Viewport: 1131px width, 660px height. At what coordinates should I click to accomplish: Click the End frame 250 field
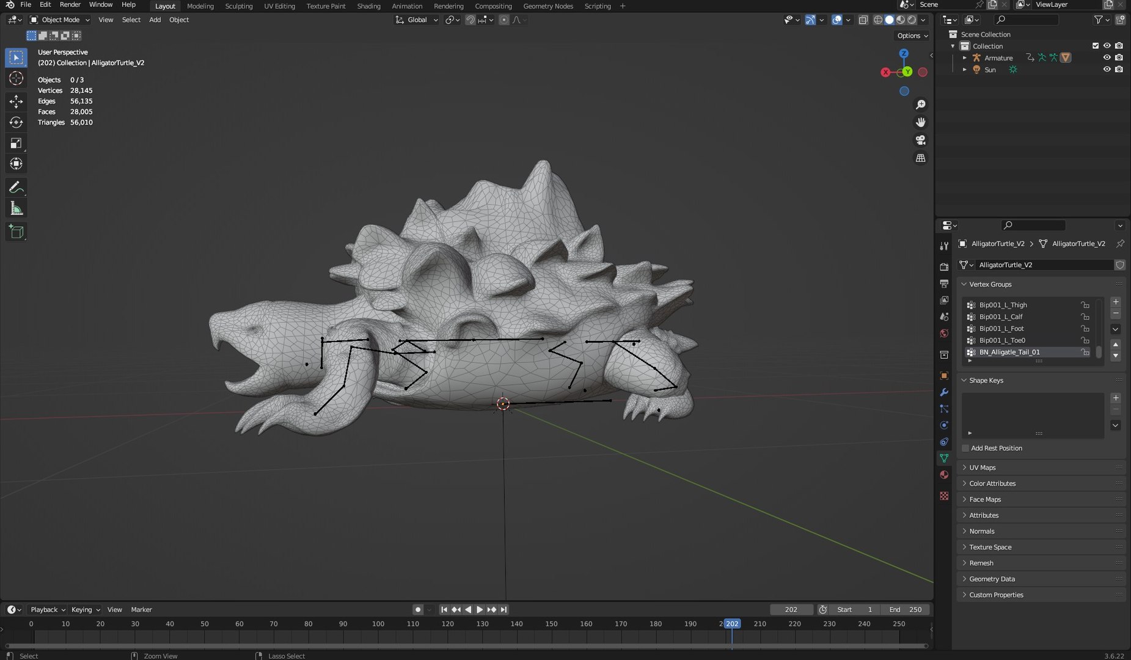(906, 609)
